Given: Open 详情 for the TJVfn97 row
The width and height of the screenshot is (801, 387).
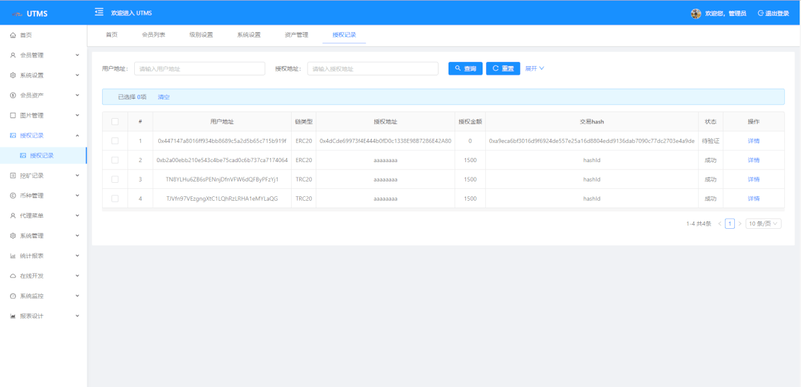Looking at the screenshot, I should [754, 199].
